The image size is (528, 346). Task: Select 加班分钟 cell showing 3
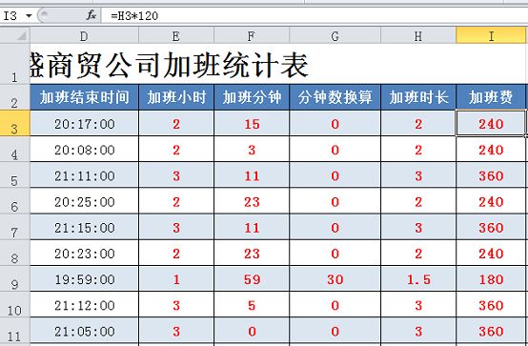tap(252, 150)
